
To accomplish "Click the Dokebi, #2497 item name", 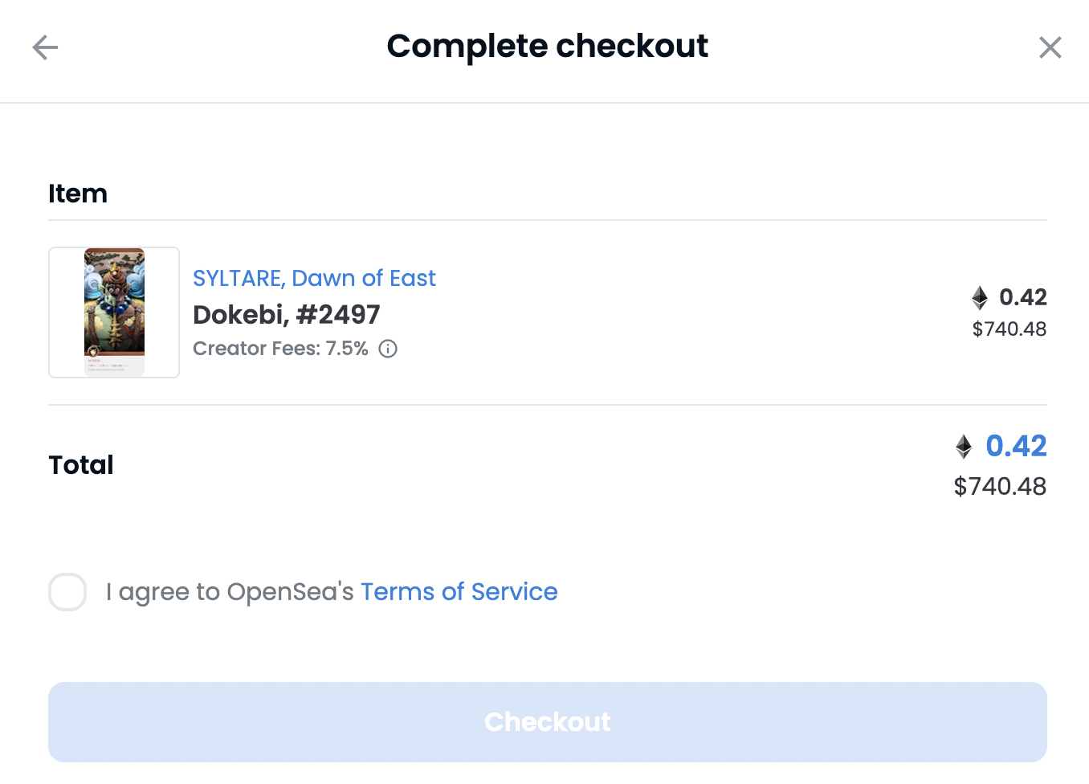I will (287, 314).
